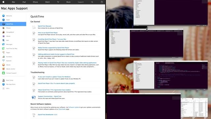Open the Music navigation item
This screenshot has width=211, height=119.
(69, 2)
